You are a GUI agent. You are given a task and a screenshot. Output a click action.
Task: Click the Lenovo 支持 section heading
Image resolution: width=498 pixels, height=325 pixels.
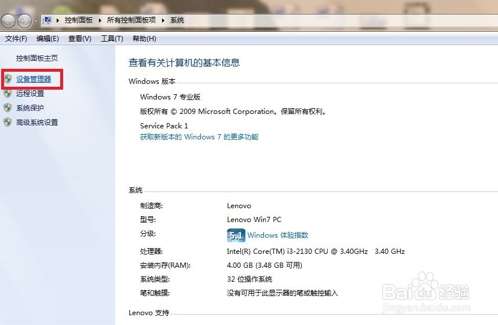(149, 313)
